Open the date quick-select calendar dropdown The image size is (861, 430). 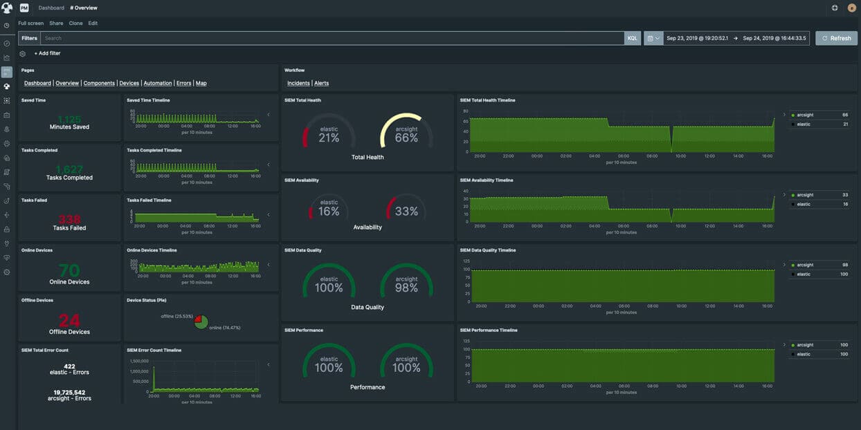click(x=653, y=38)
